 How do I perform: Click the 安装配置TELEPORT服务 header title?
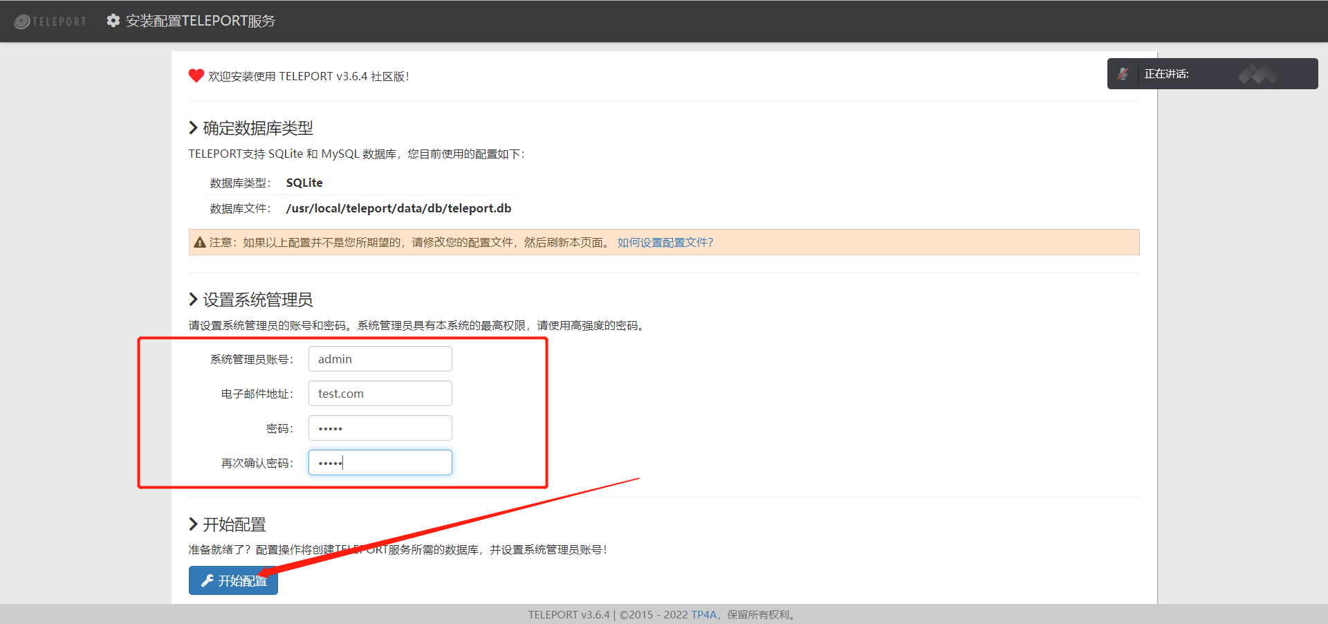(x=201, y=21)
